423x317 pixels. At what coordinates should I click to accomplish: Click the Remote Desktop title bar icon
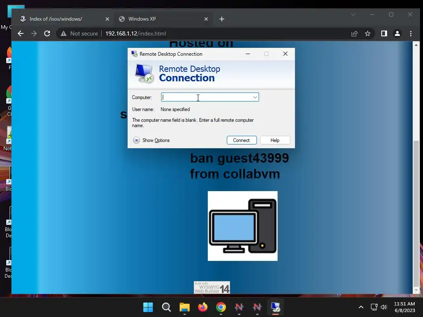(x=134, y=54)
